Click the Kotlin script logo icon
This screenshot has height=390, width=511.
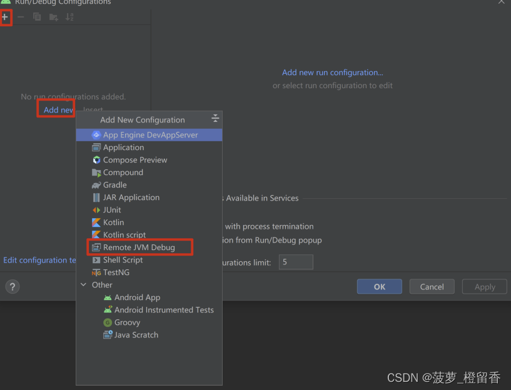(x=96, y=235)
